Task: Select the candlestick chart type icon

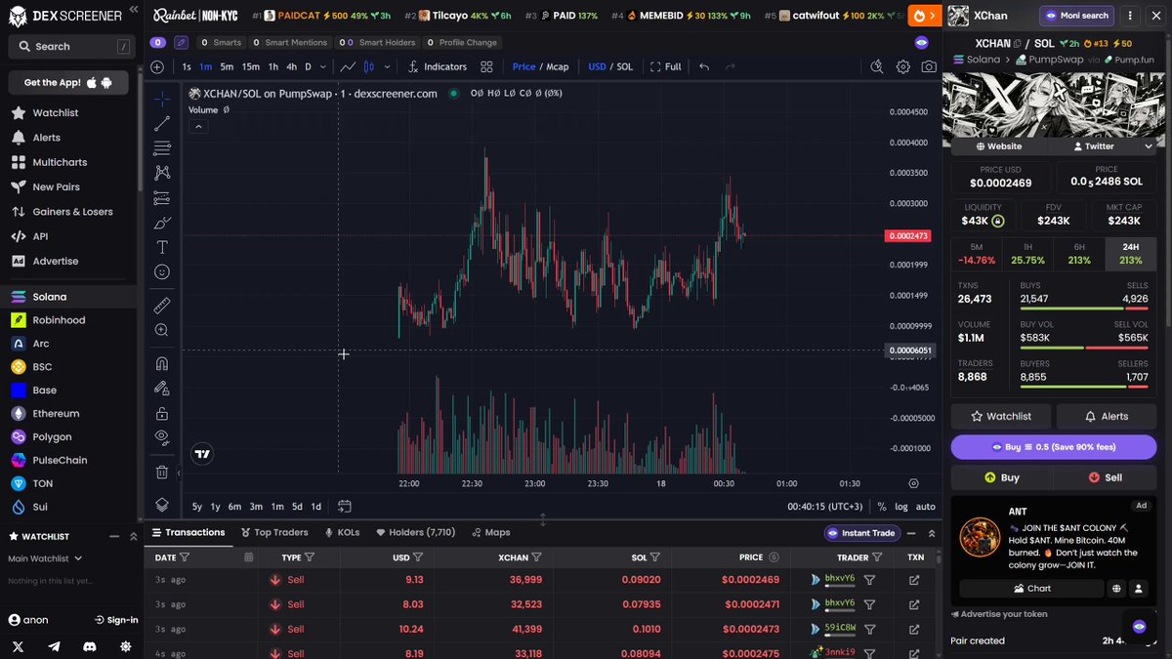Action: click(370, 67)
